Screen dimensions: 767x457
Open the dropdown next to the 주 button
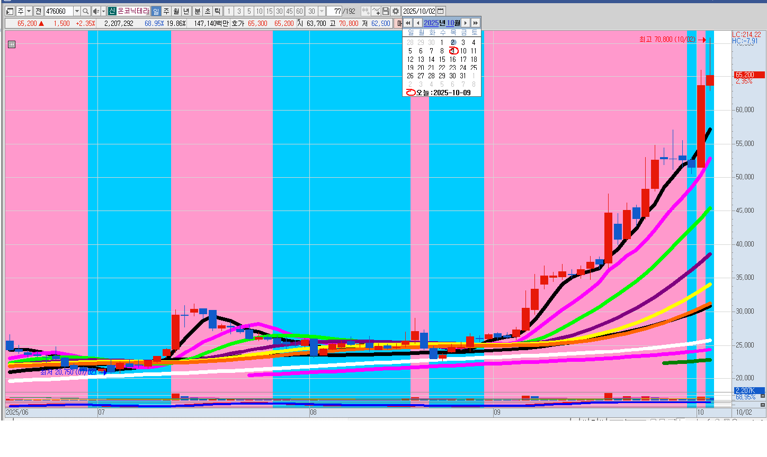(x=29, y=11)
